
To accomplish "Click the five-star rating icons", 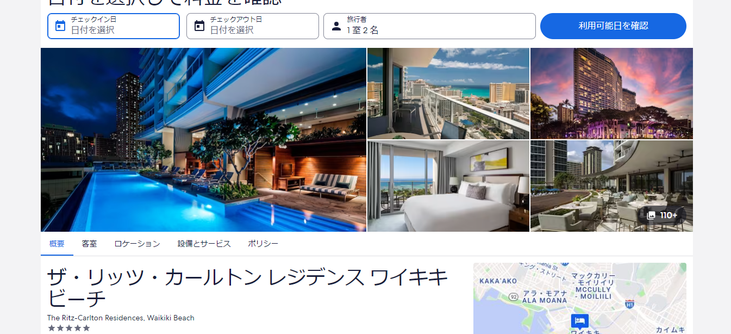I will coord(68,328).
